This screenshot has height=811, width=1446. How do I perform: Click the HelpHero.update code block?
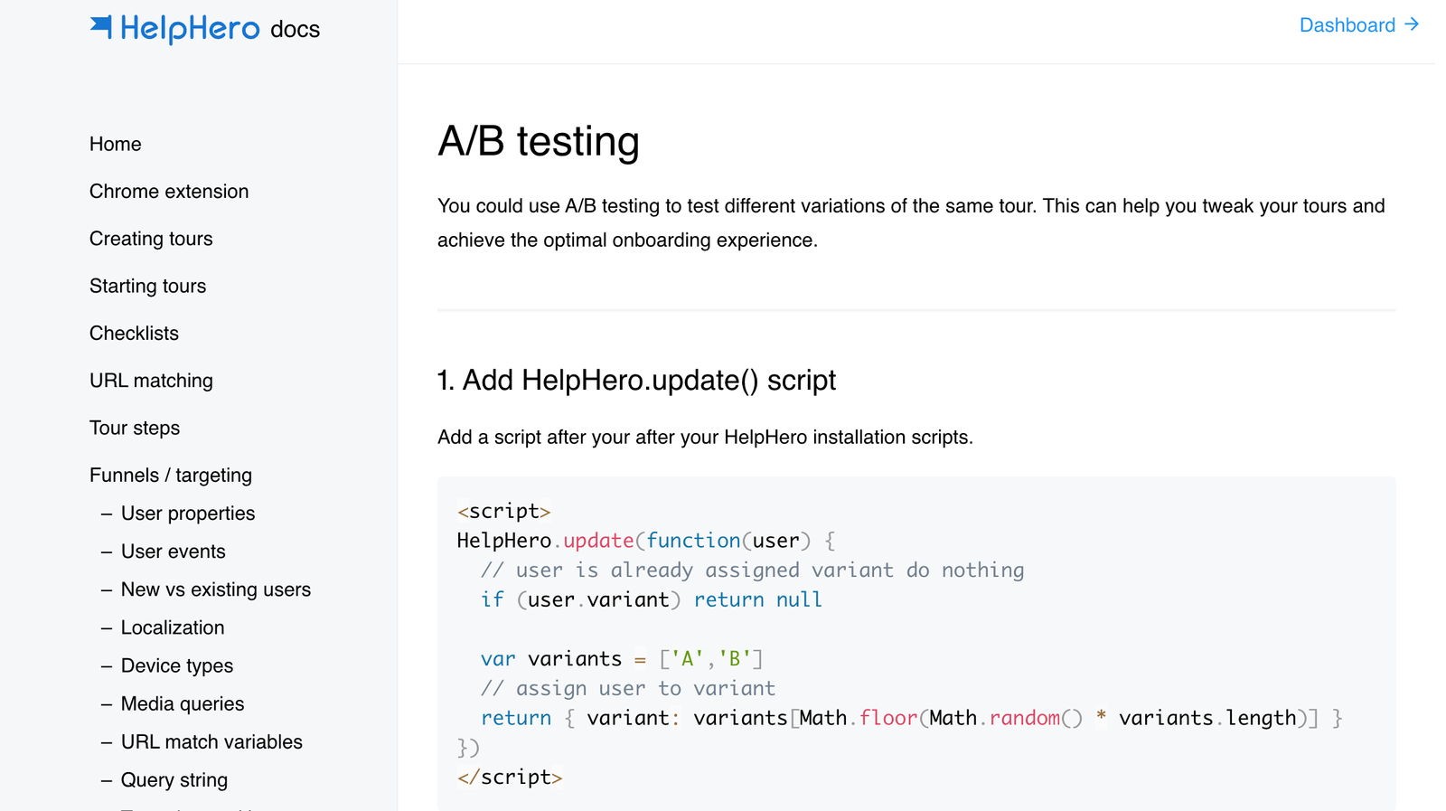(x=916, y=644)
